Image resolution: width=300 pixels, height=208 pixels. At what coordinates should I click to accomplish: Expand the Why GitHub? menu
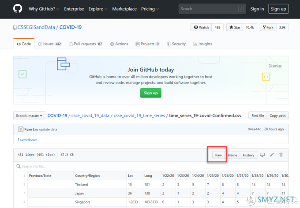(x=44, y=9)
